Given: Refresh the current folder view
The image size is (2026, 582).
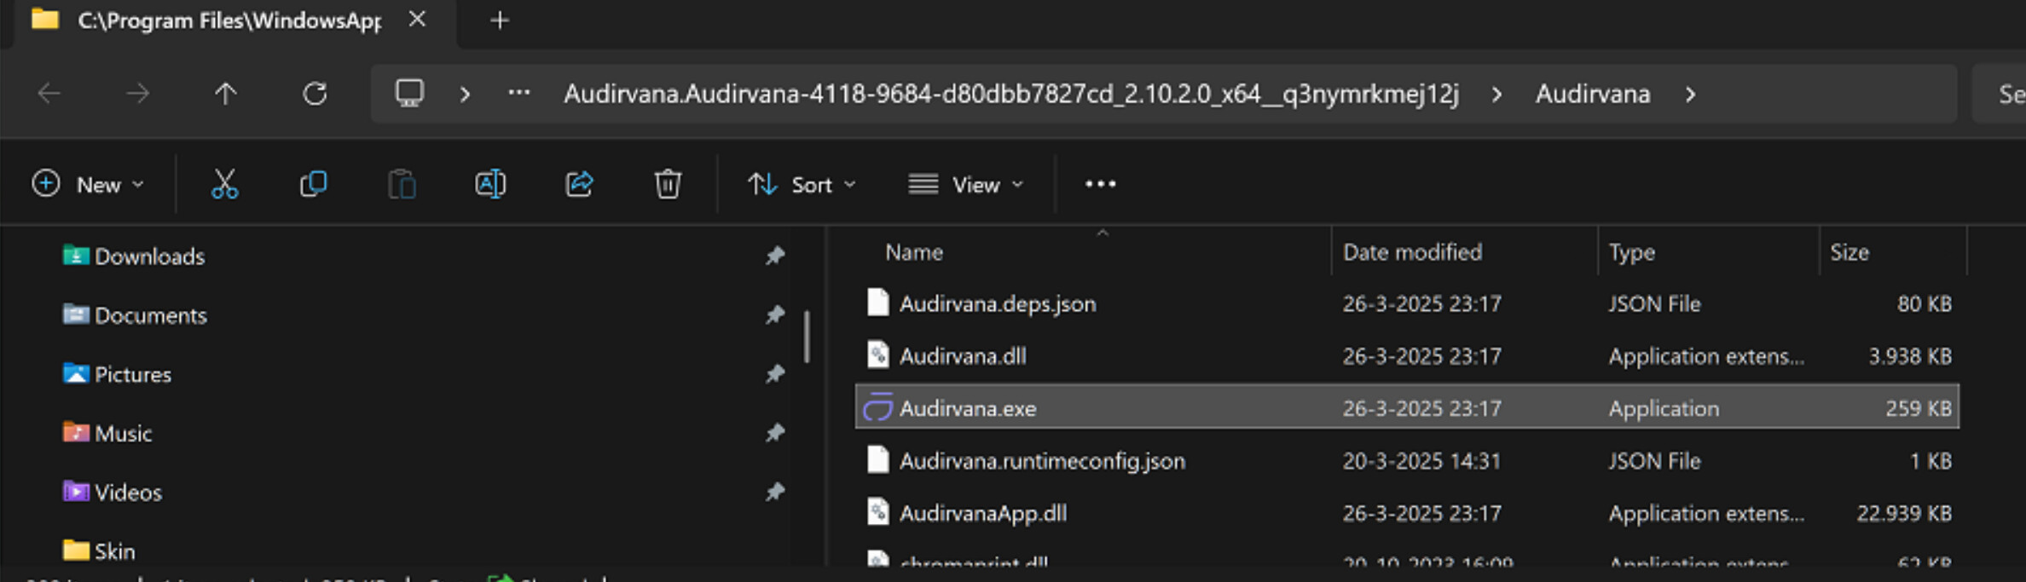Looking at the screenshot, I should click(x=315, y=94).
